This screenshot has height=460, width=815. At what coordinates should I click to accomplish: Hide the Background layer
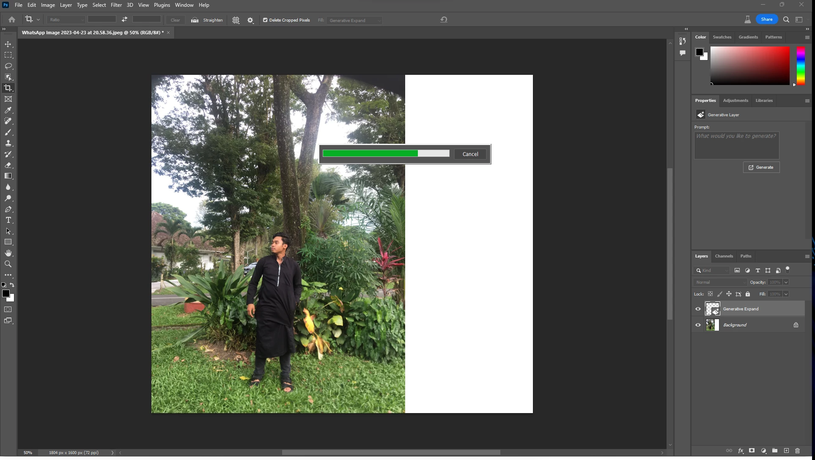coord(698,325)
